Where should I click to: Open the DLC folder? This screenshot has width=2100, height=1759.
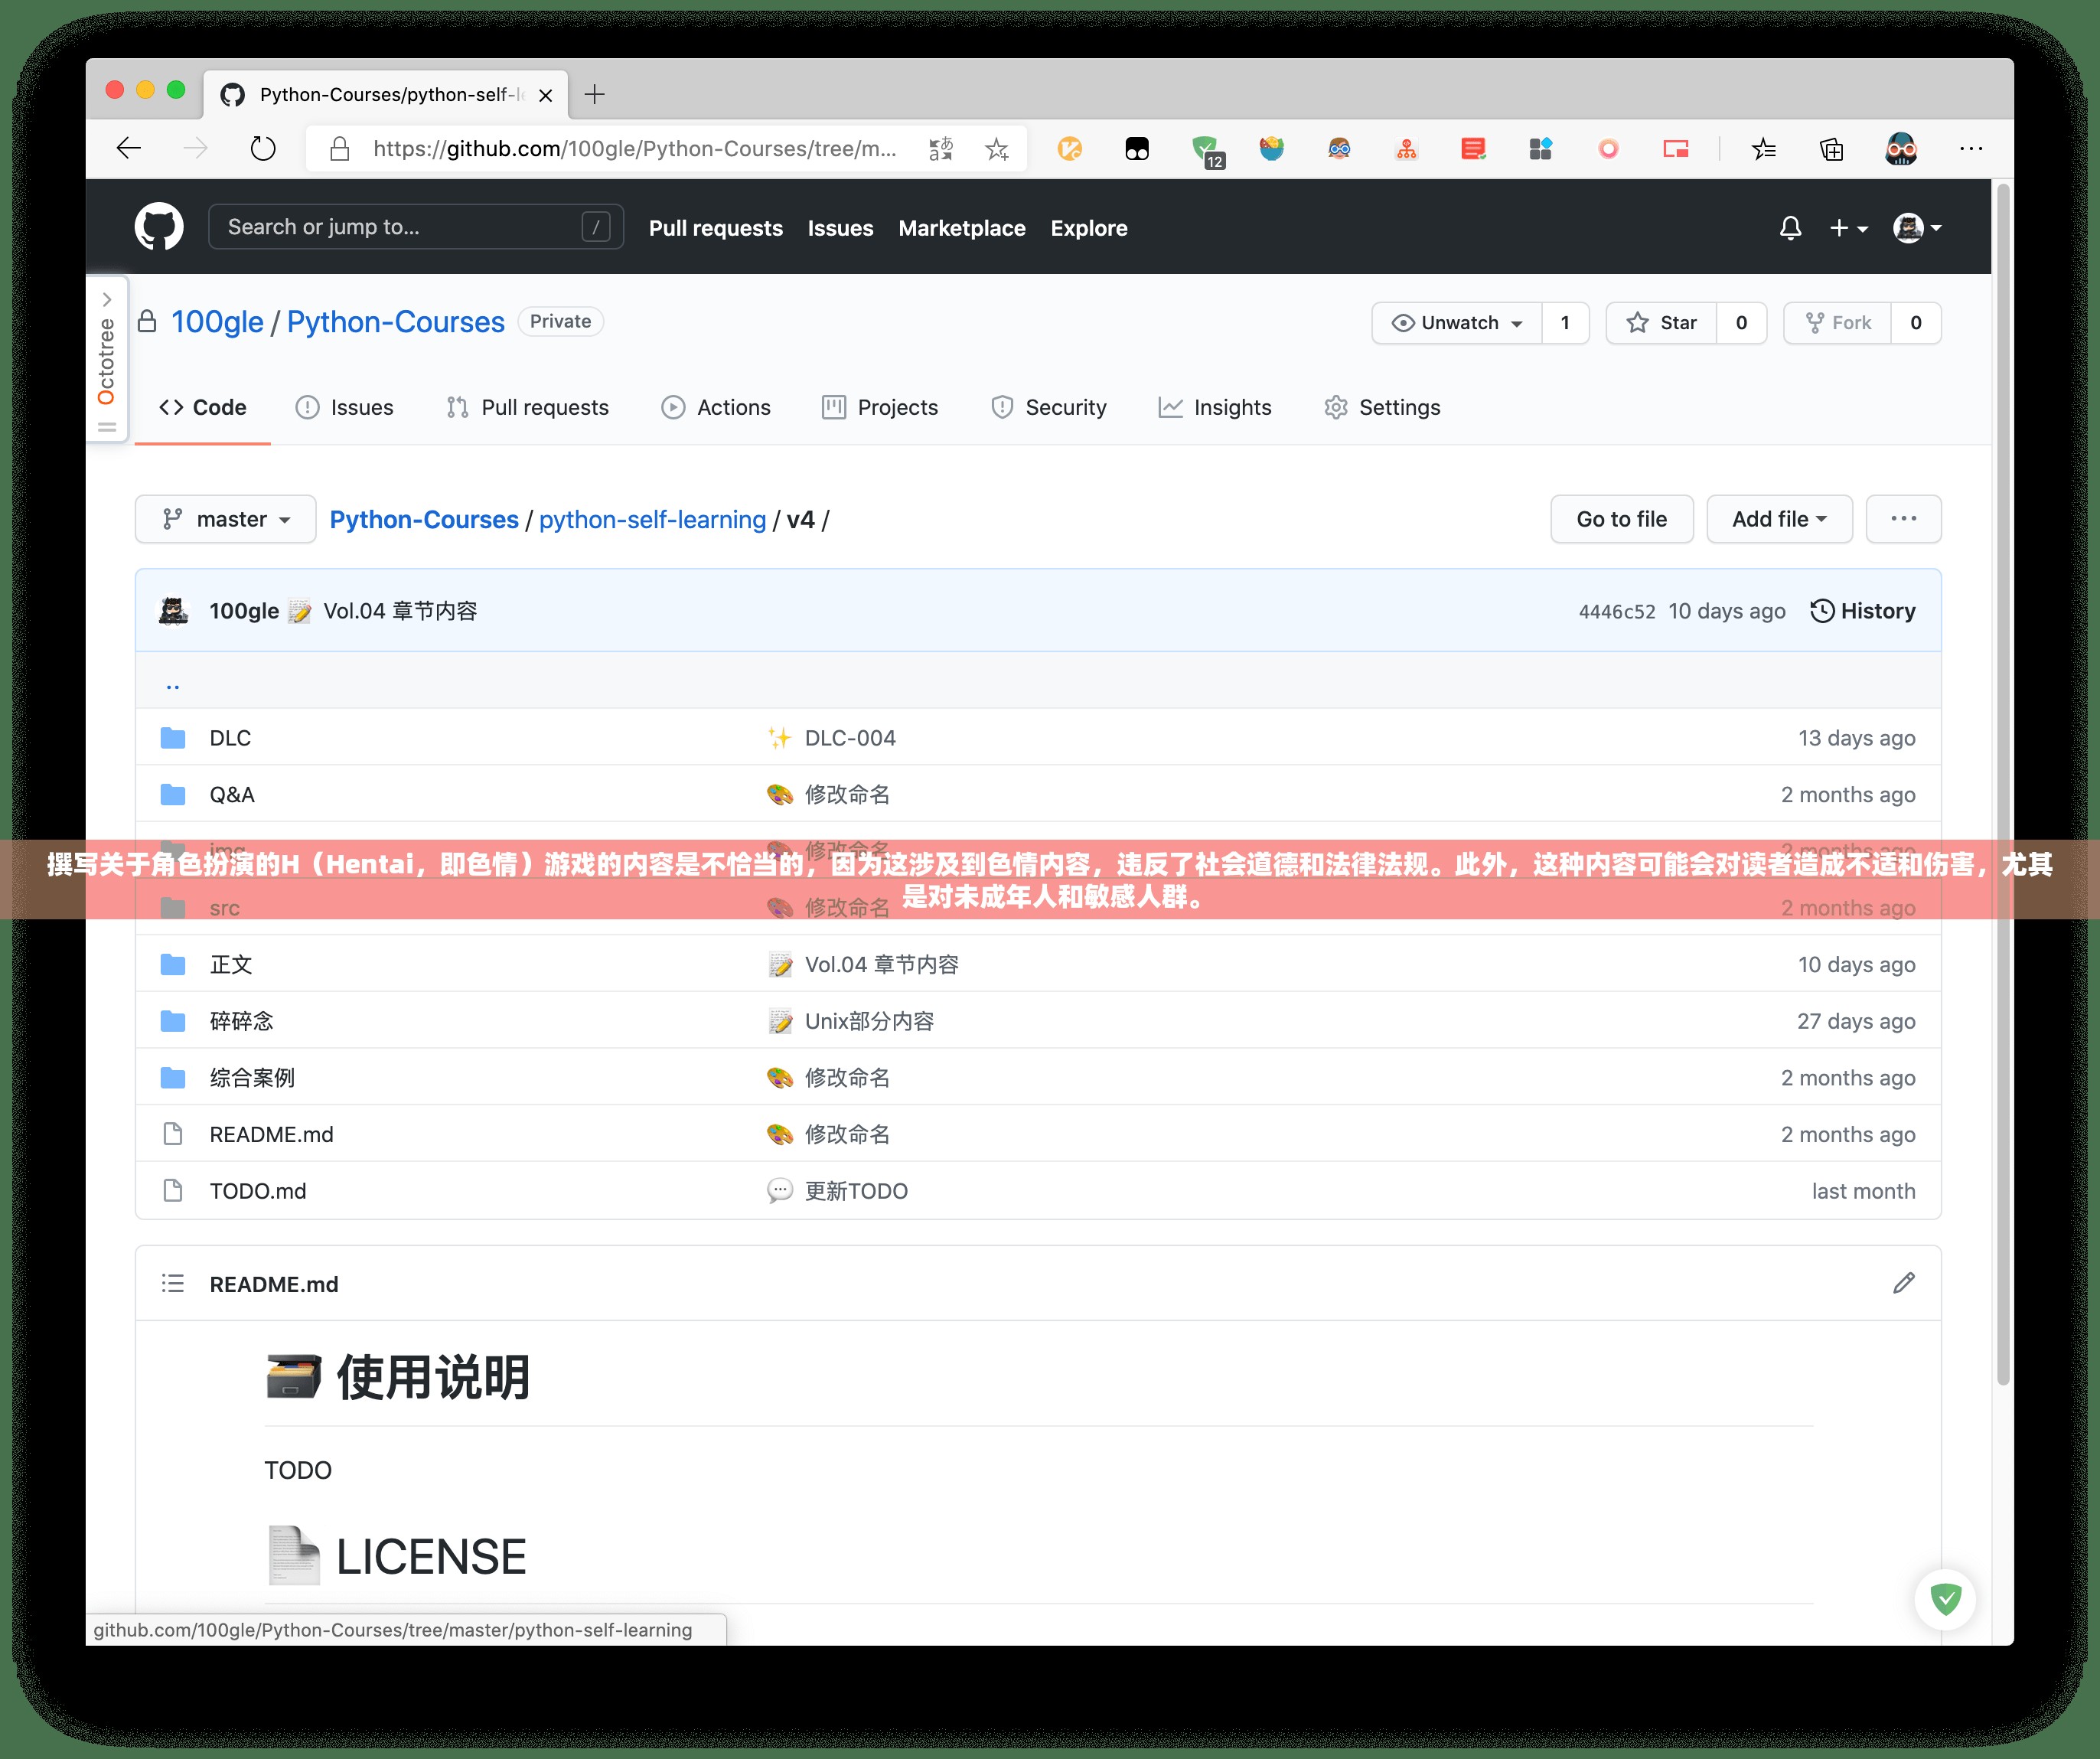click(227, 736)
